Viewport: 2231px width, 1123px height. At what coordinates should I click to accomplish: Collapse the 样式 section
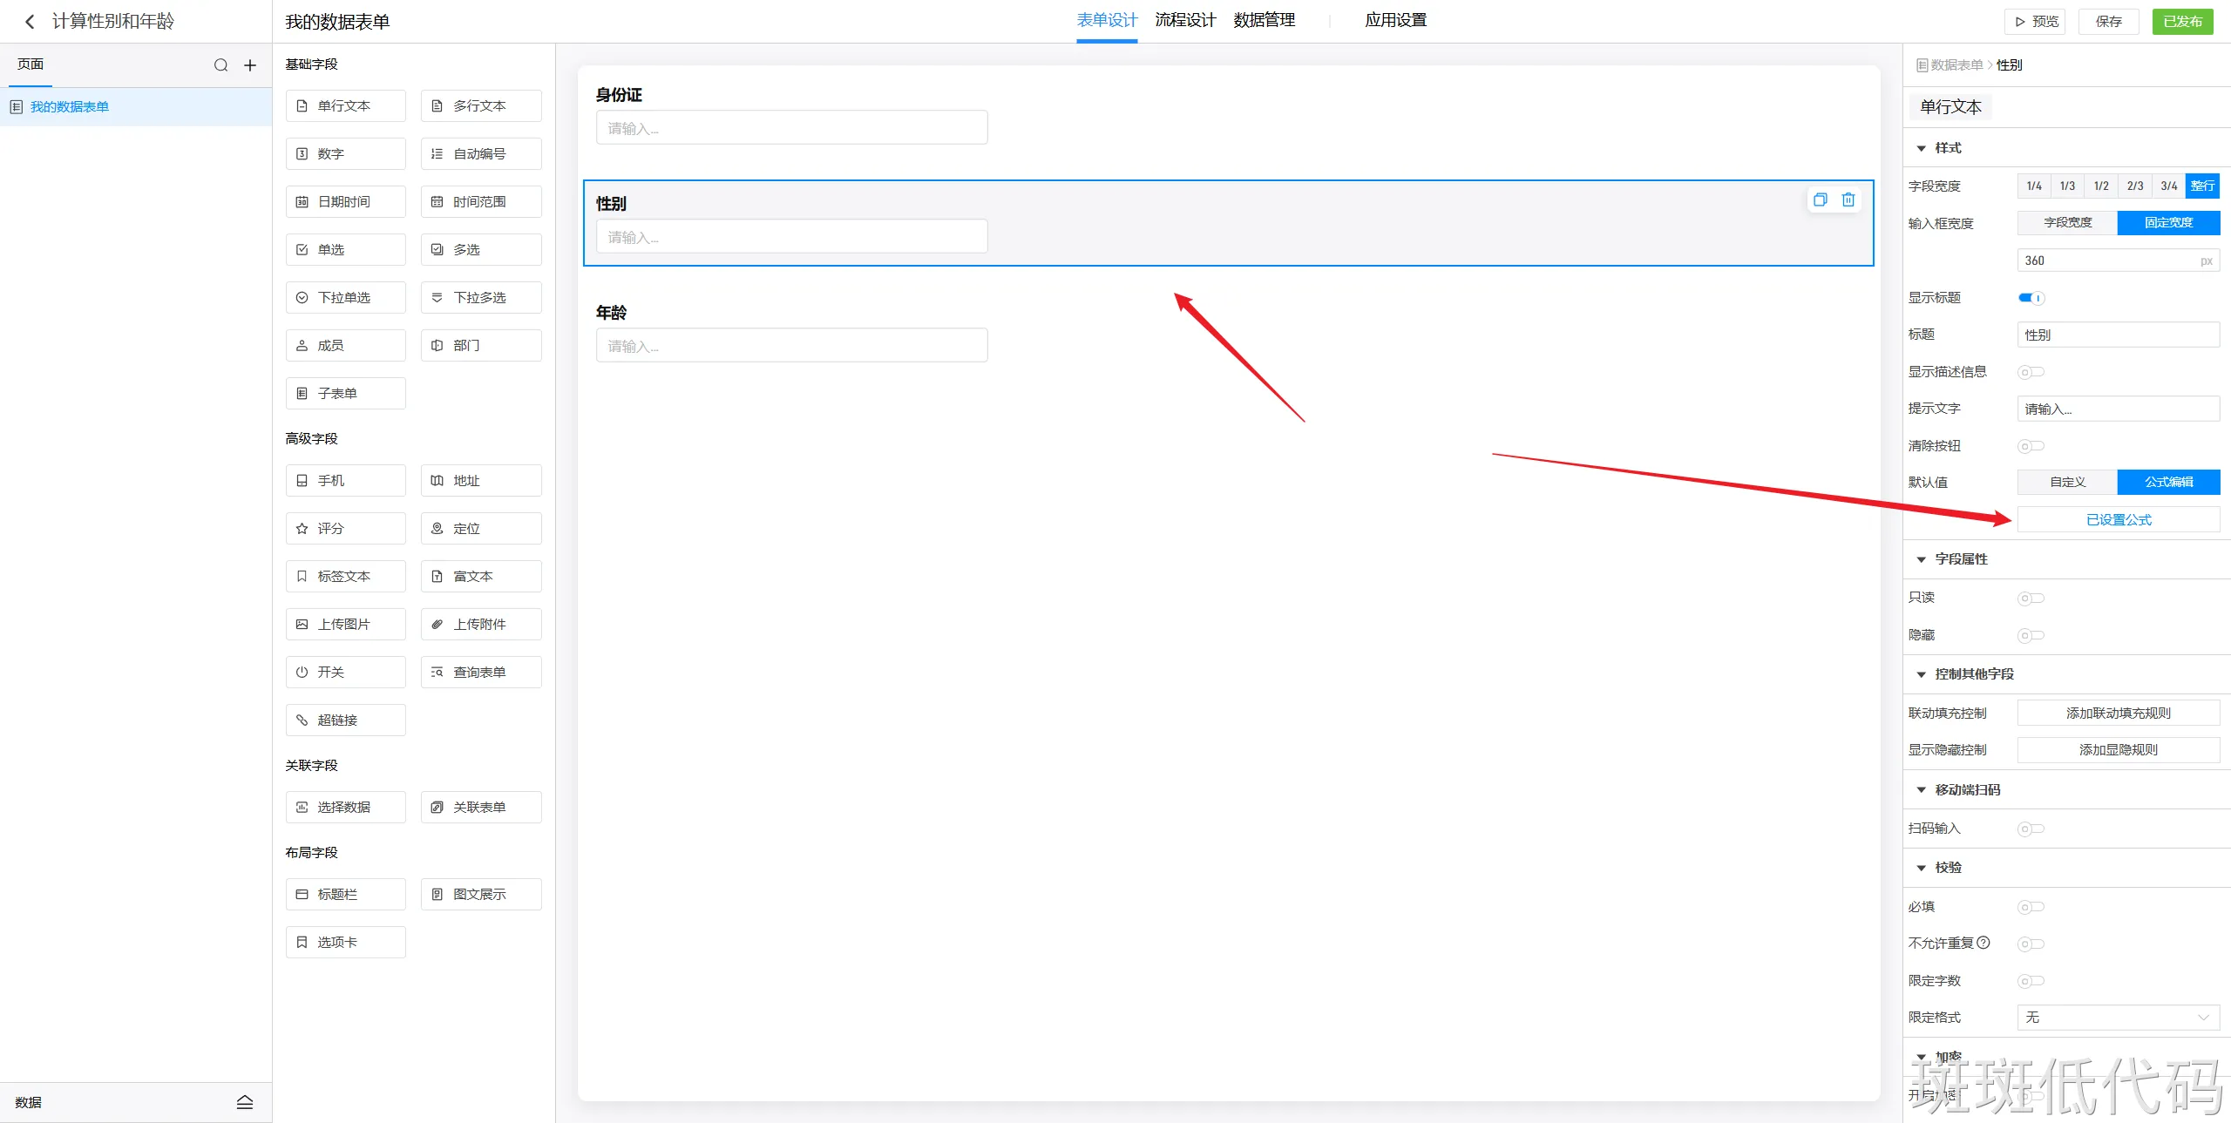(x=1921, y=149)
